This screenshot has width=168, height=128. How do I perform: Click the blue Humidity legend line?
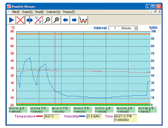click(x=82, y=116)
